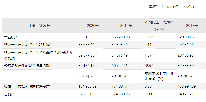Click total assets value 370,651.36
206x102 pixels.
tap(88, 94)
